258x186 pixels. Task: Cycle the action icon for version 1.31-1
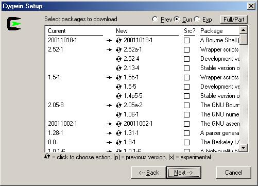[x=118, y=133]
